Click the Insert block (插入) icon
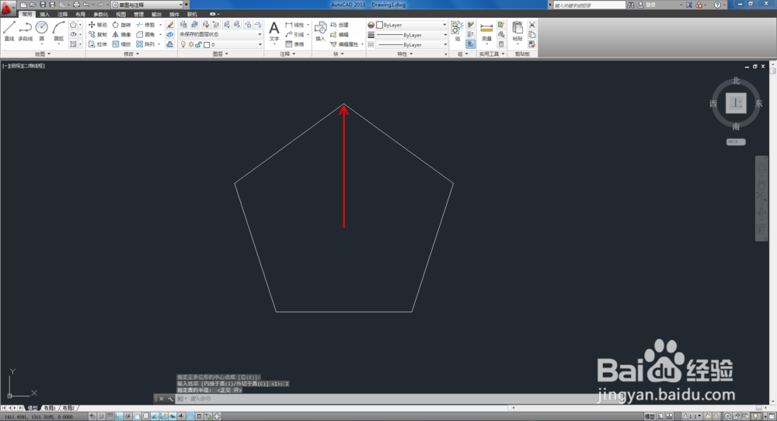This screenshot has width=777, height=421. click(321, 31)
